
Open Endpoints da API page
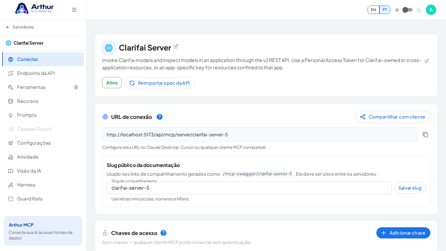pos(43,73)
